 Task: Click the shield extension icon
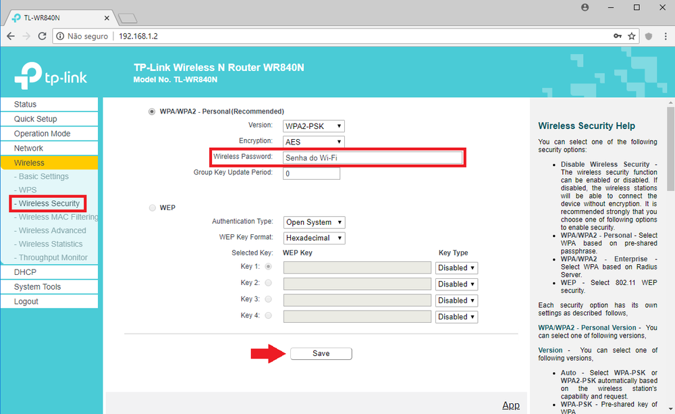649,36
